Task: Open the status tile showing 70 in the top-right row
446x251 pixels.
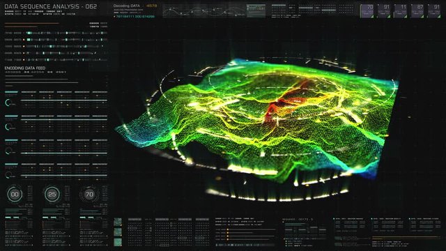Action: coord(367,11)
